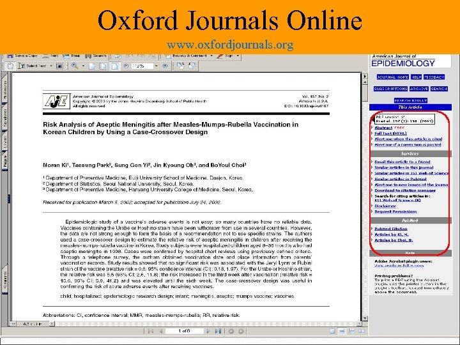The width and height of the screenshot is (460, 345).
Task: Click the SEARCH button in journal sidebar
Action: click(439, 89)
